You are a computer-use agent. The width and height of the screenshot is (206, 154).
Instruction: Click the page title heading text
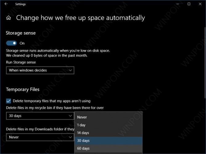tap(80, 18)
